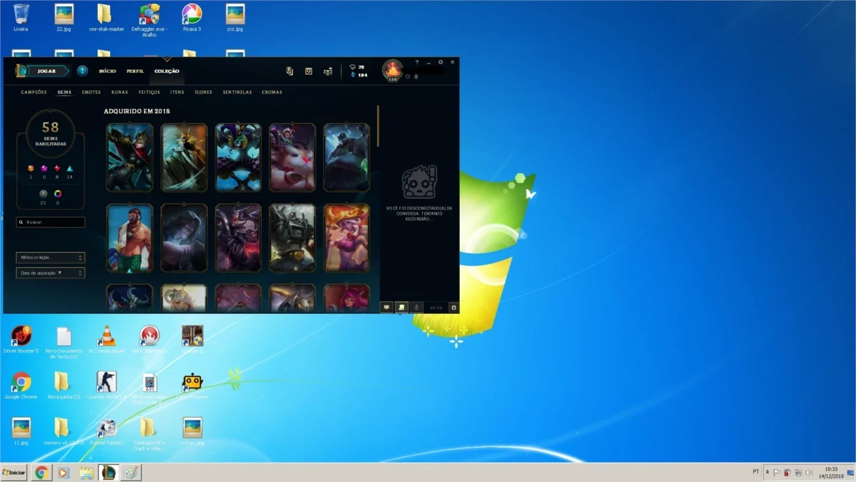Open the file explorer taskbar icon
856x482 pixels.
click(86, 472)
